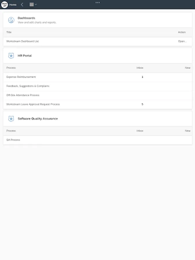Open the hamburger menu dropdown
This screenshot has width=195, height=260.
(33, 5)
